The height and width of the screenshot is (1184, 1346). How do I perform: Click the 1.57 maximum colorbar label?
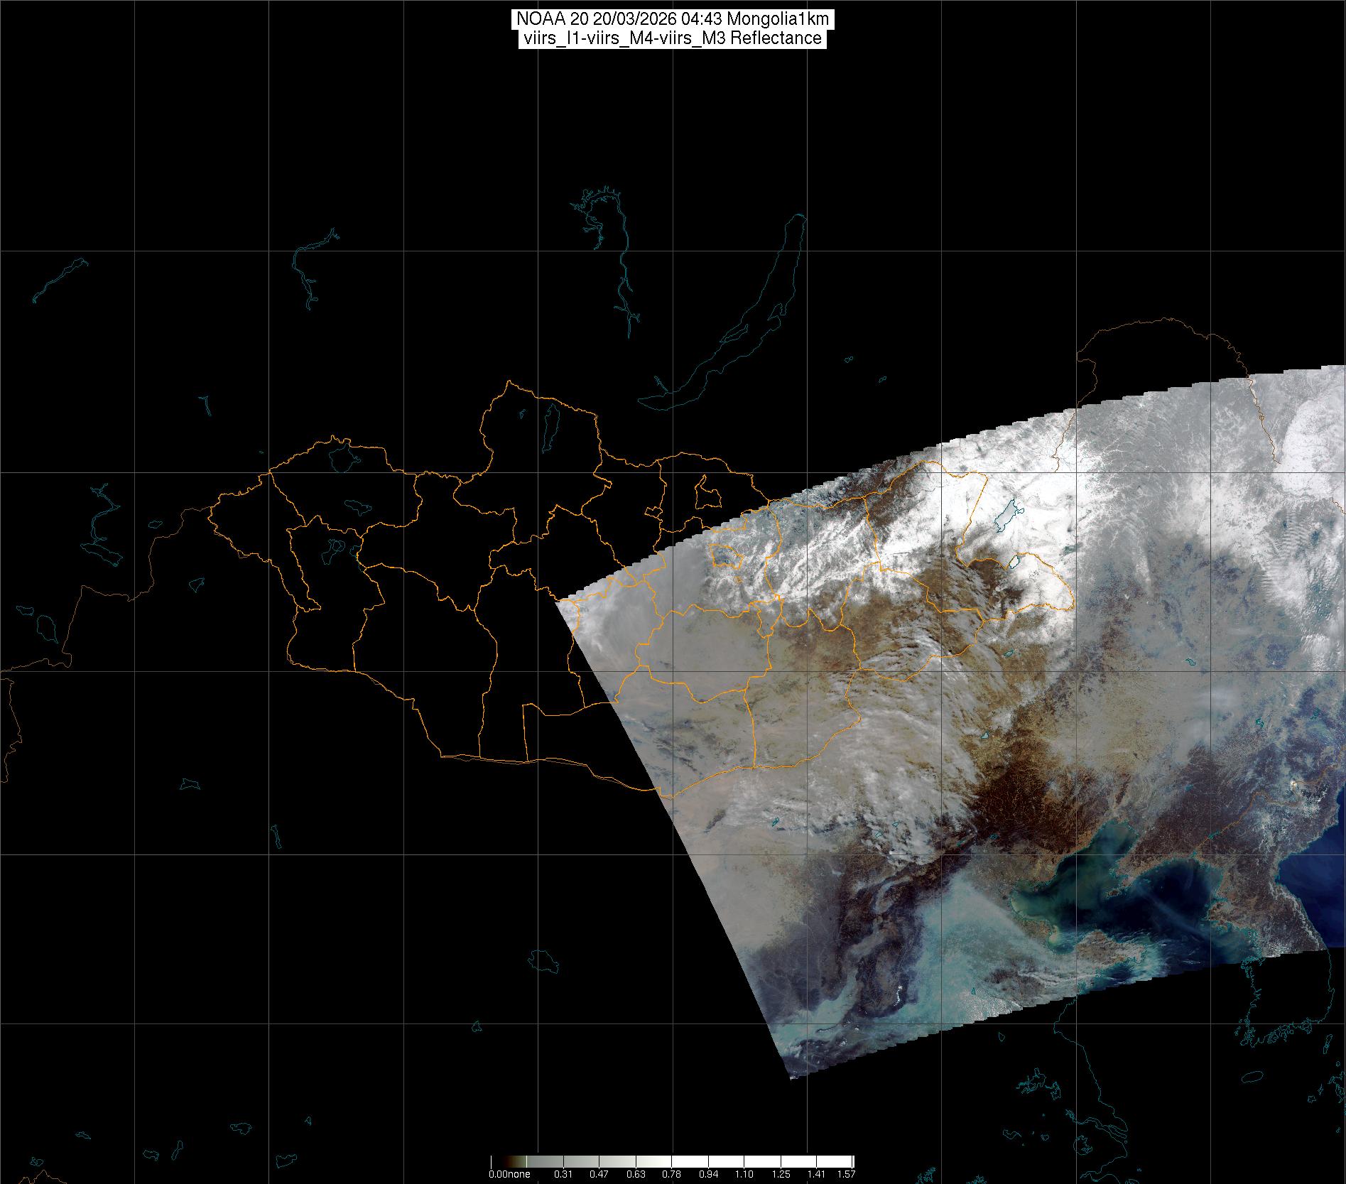pyautogui.click(x=845, y=1174)
